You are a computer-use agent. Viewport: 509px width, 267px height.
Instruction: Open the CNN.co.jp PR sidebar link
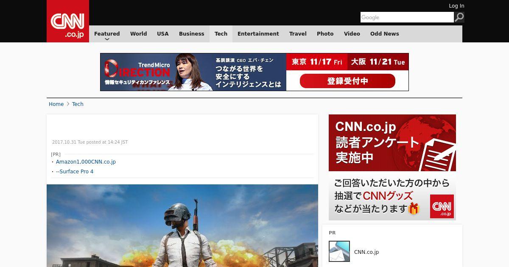coord(366,252)
